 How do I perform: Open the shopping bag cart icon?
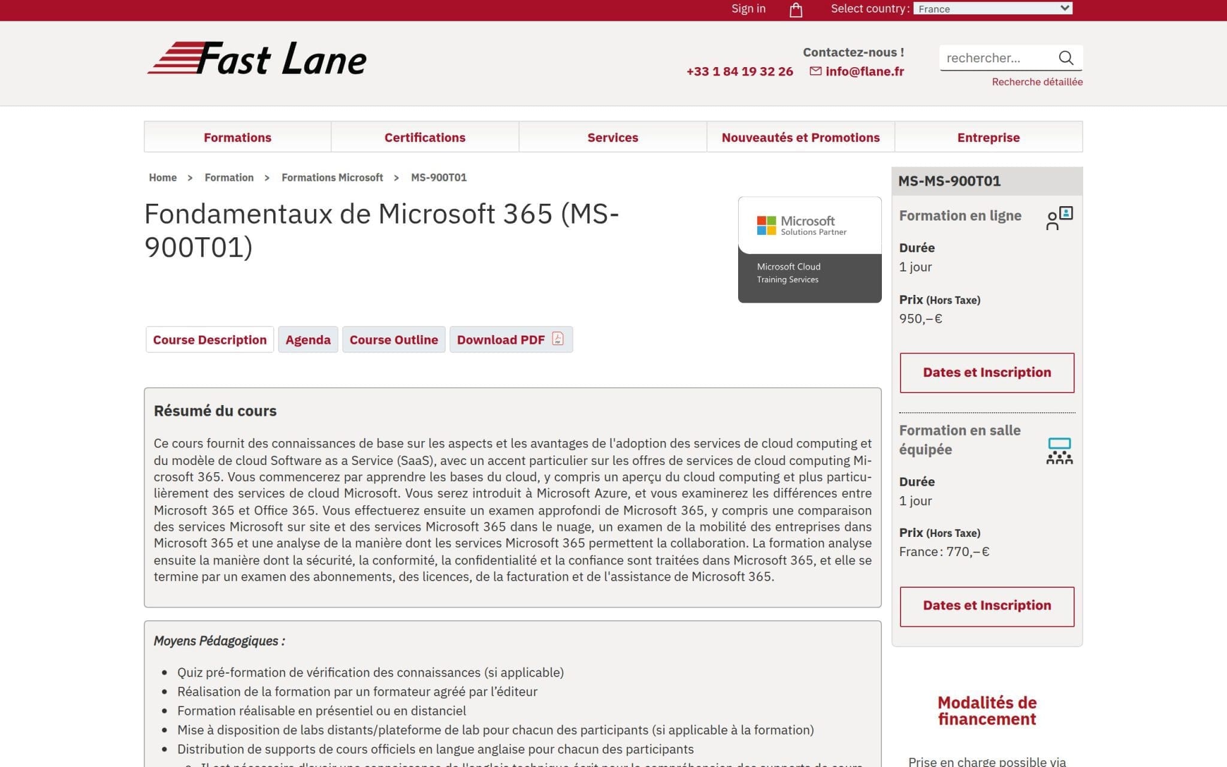click(796, 10)
